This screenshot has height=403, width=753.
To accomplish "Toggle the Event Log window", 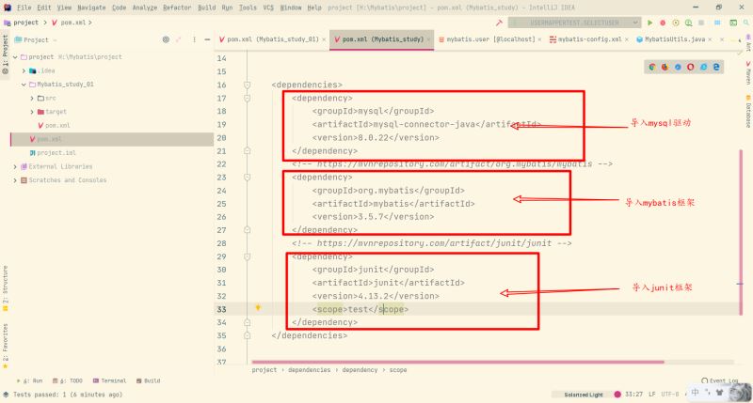I will [x=719, y=380].
